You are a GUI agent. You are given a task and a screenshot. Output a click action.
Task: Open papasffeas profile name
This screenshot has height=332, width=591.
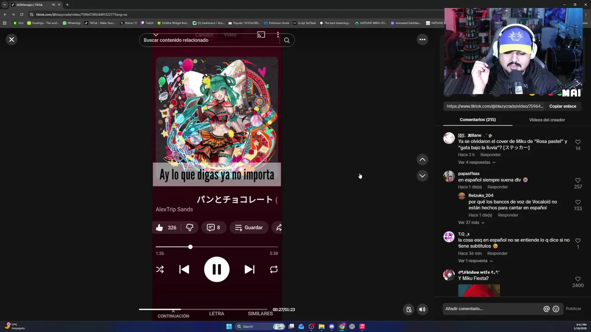pyautogui.click(x=469, y=174)
